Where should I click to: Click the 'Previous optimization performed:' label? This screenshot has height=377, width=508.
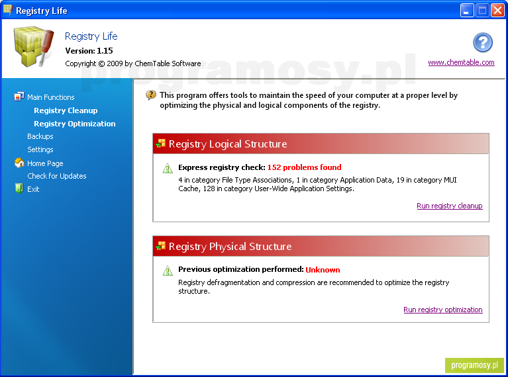point(240,269)
